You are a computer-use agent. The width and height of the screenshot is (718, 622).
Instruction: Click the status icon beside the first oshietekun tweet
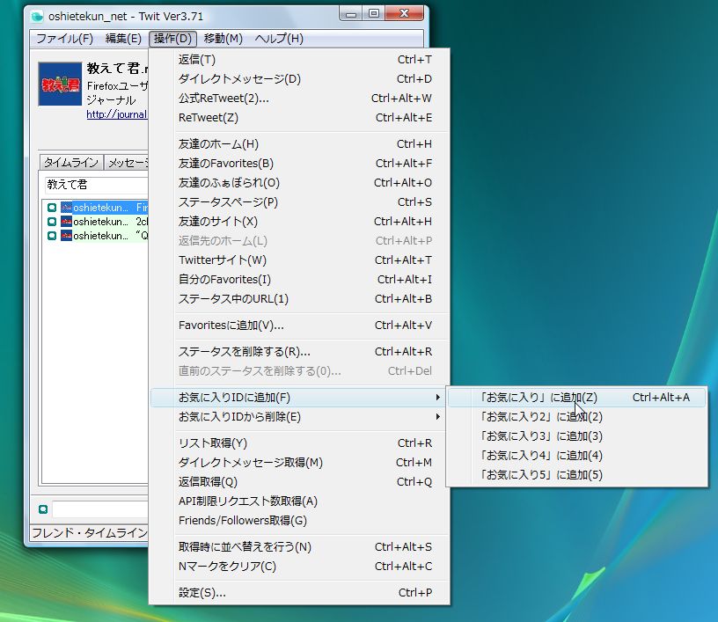pyautogui.click(x=52, y=208)
